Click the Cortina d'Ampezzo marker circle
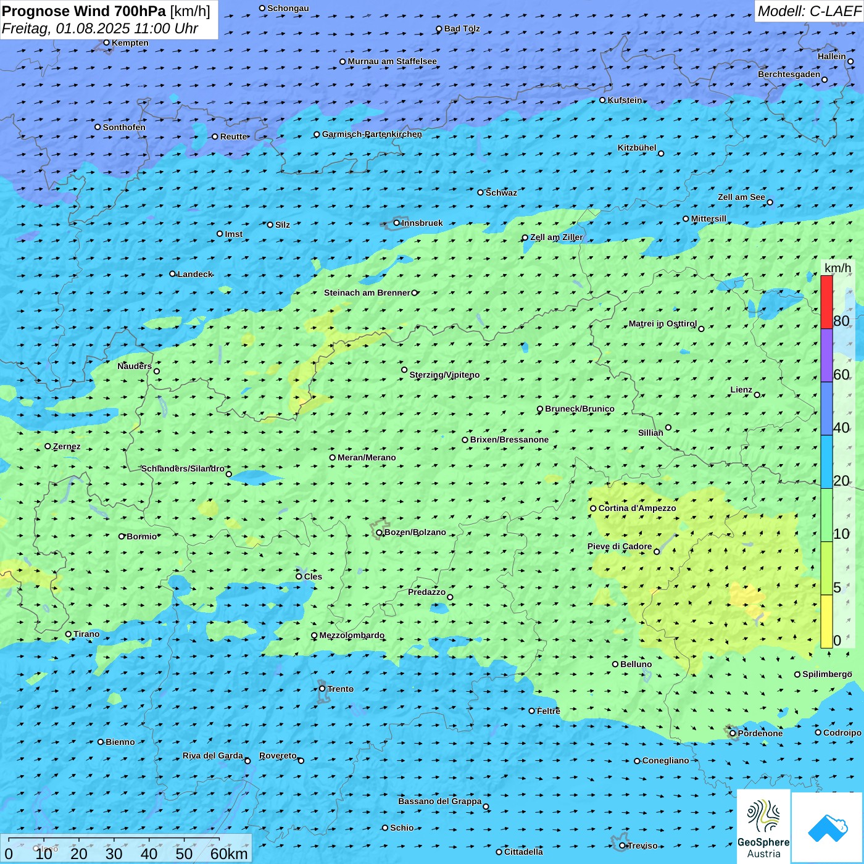The width and height of the screenshot is (864, 864). point(593,509)
